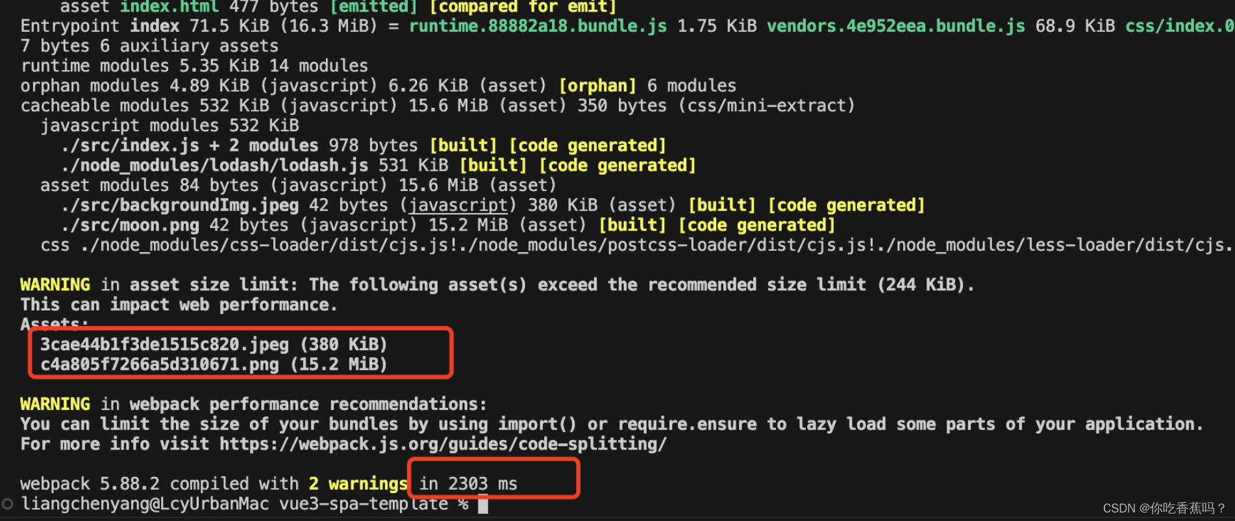This screenshot has width=1235, height=521.
Task: Click 'webpack 5.88.2' version text
Action: pos(90,484)
